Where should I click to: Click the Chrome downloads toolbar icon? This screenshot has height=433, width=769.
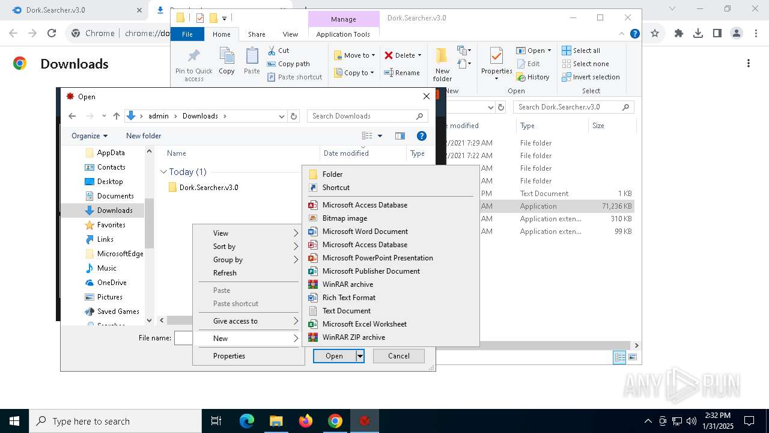click(698, 34)
